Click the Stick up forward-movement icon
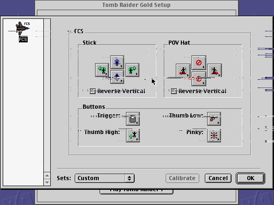 click(x=117, y=62)
